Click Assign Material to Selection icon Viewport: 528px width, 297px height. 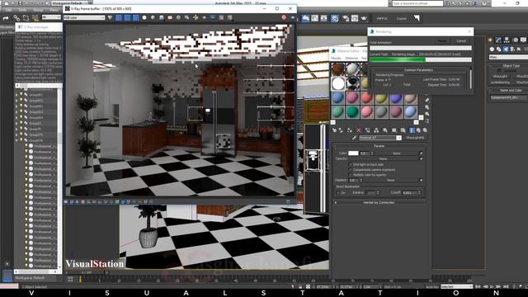(350, 130)
